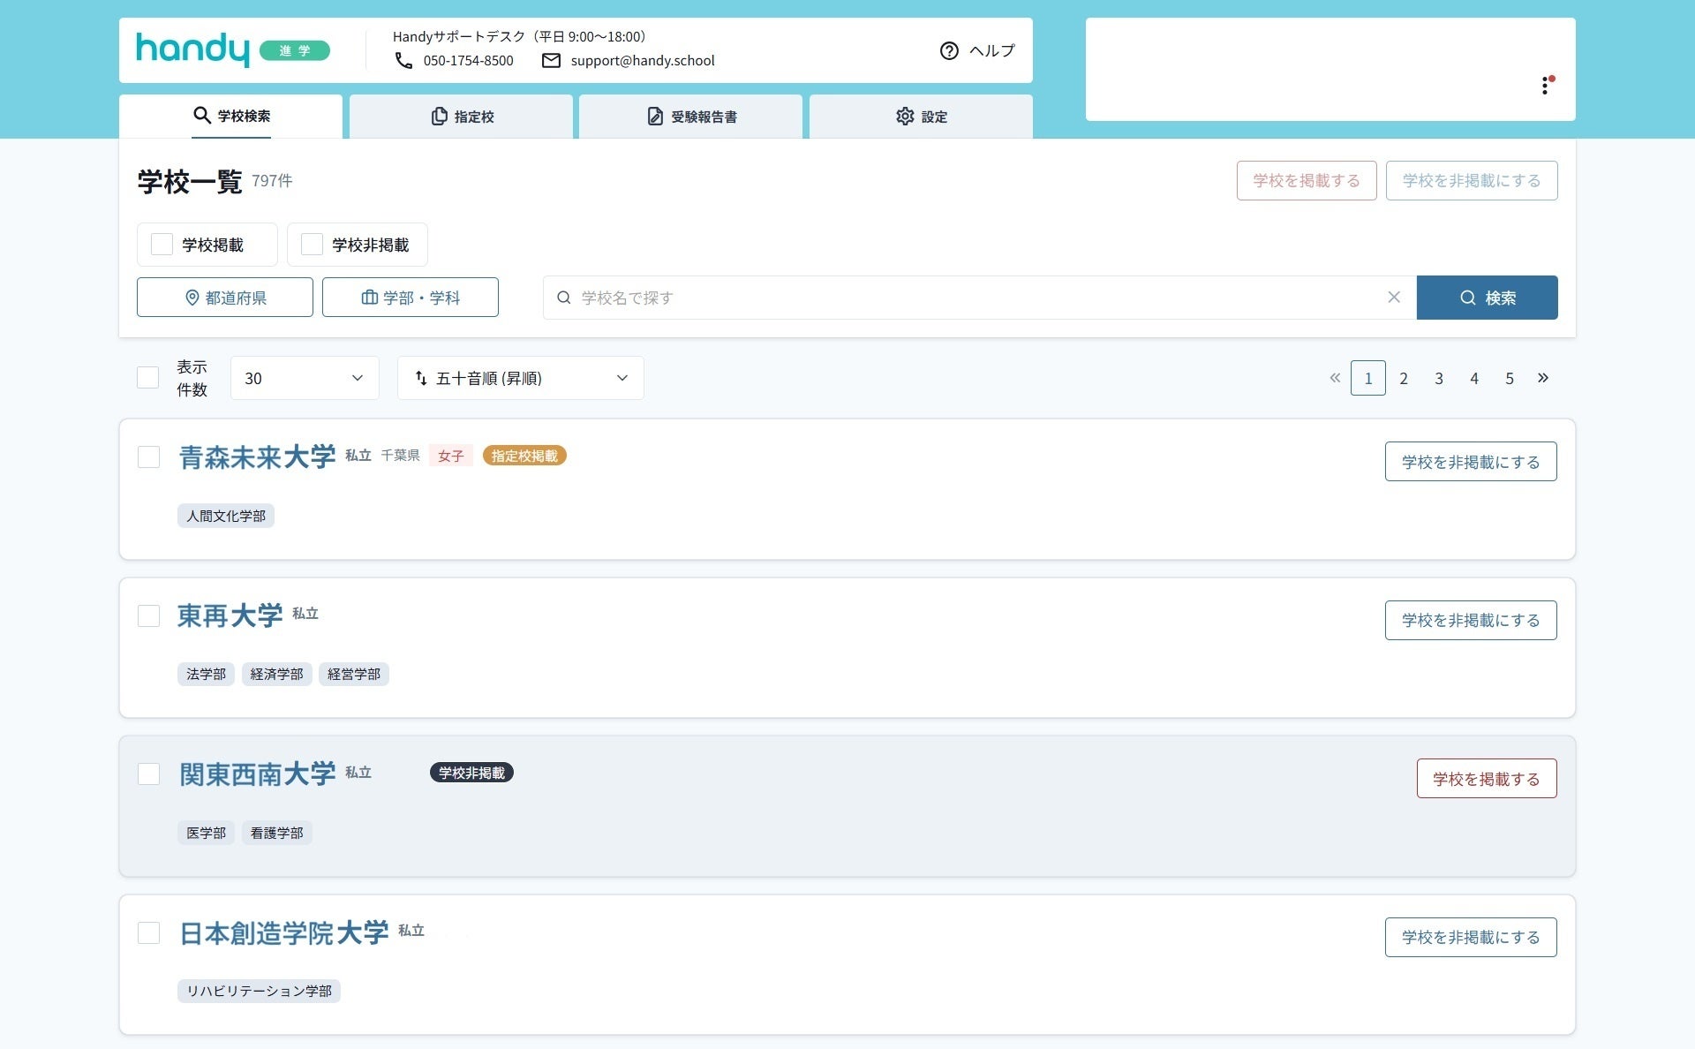
Task: Open the 青森未来大学 school link
Action: [257, 457]
